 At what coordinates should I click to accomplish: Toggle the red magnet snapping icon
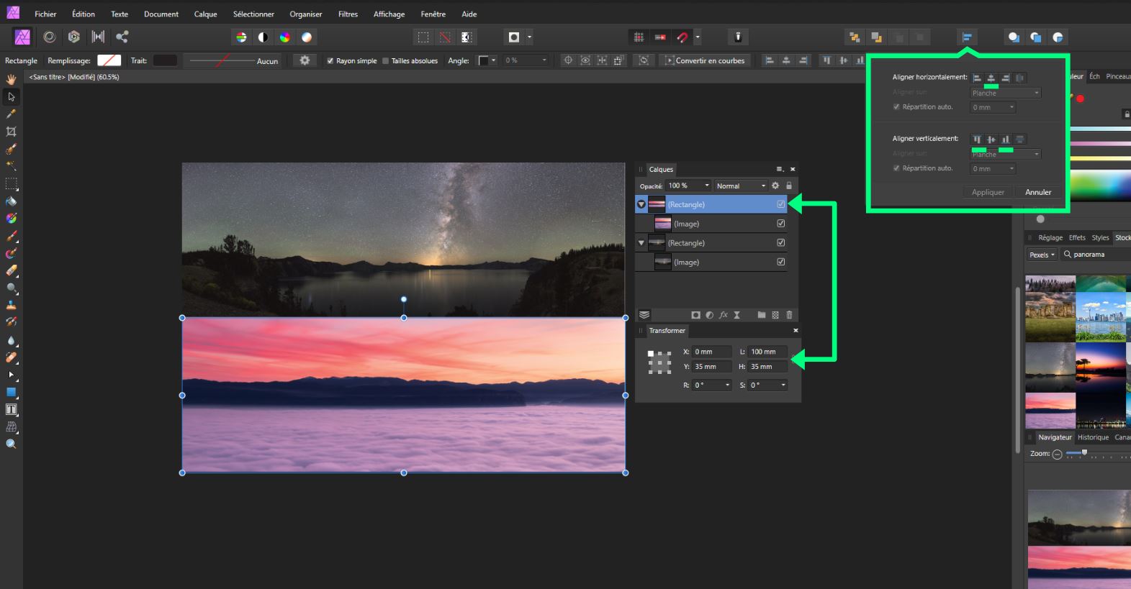[x=682, y=37]
